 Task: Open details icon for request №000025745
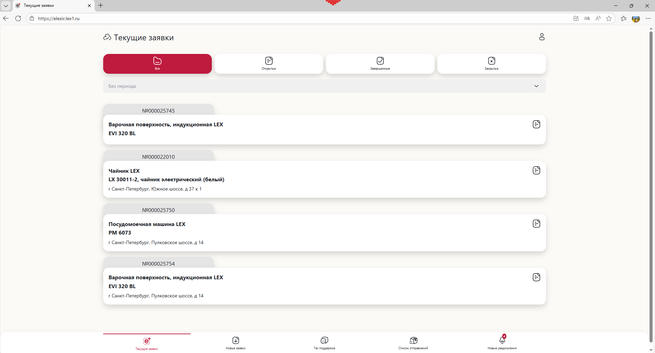pos(536,124)
